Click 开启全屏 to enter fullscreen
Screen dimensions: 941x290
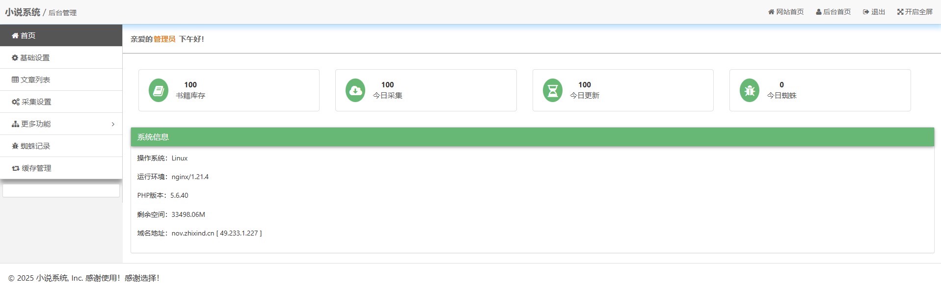(x=915, y=12)
